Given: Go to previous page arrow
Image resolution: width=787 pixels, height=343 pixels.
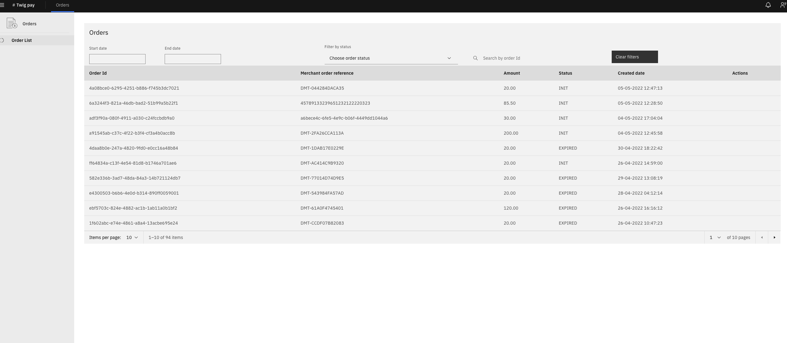Looking at the screenshot, I should (x=762, y=237).
